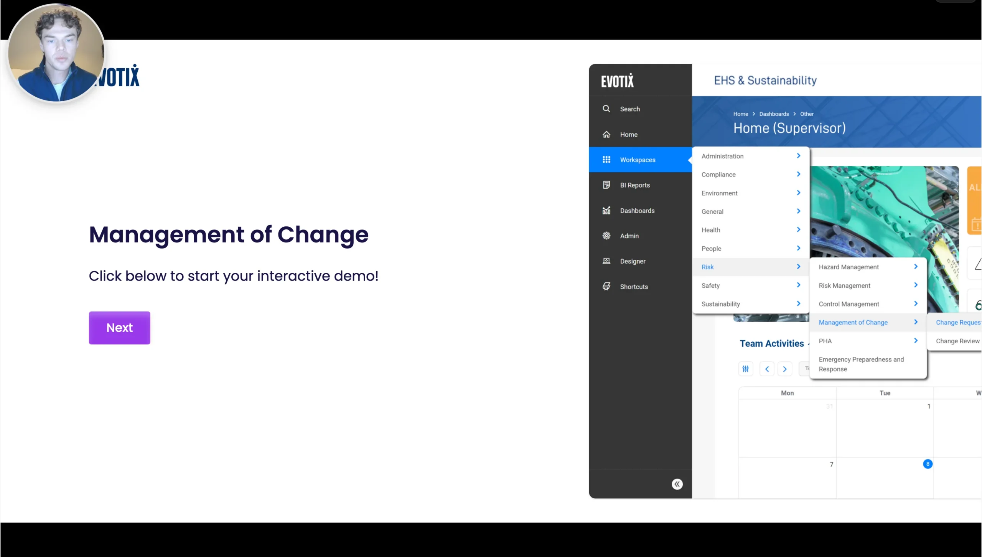Click the Dashboards chart icon
The image size is (982, 557).
pyautogui.click(x=606, y=210)
